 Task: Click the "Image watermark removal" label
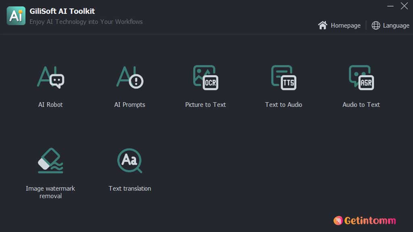(x=50, y=192)
